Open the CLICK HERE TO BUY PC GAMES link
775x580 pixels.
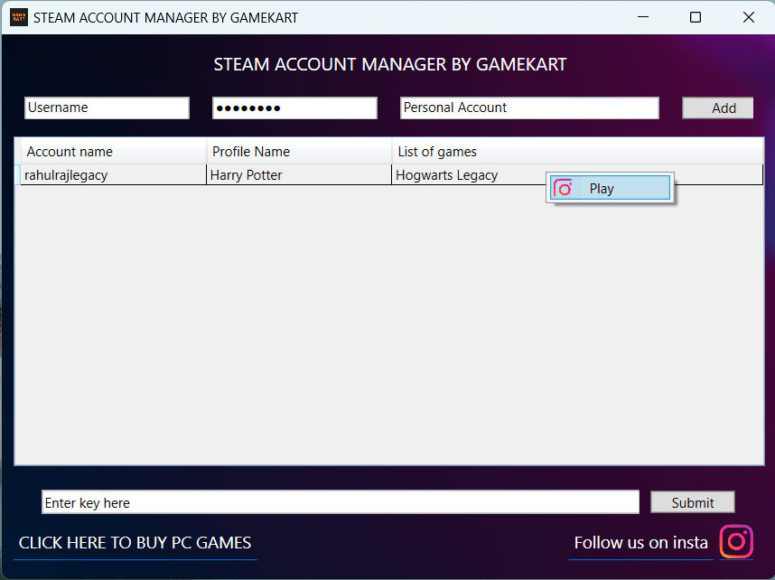(x=135, y=543)
